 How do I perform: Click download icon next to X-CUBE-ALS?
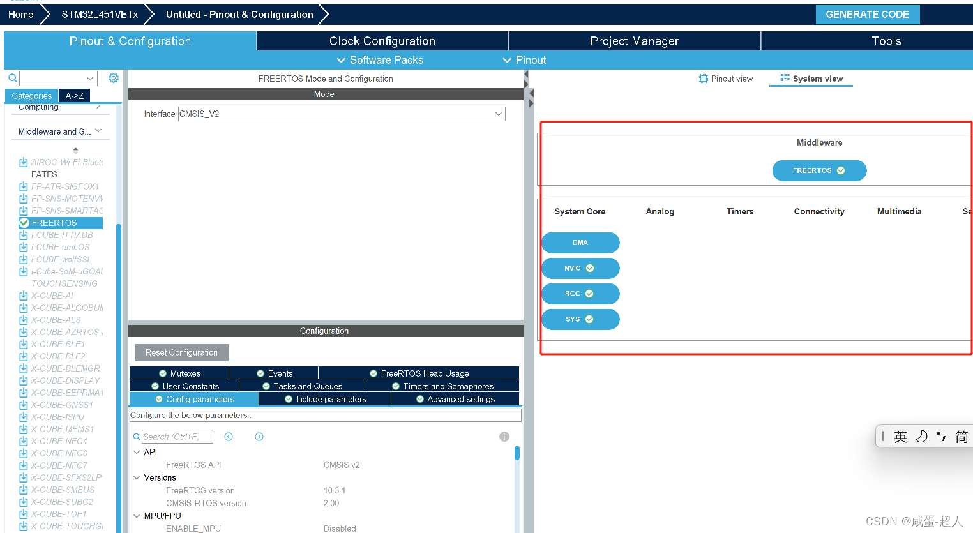pyautogui.click(x=24, y=320)
